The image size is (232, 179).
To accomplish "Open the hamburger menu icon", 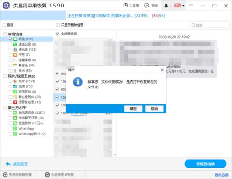I will click(191, 6).
